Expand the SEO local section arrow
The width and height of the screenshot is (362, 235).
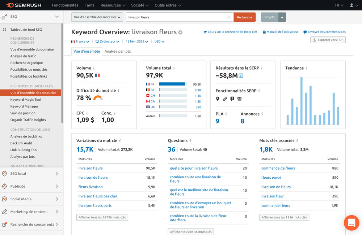pyautogui.click(x=57, y=174)
